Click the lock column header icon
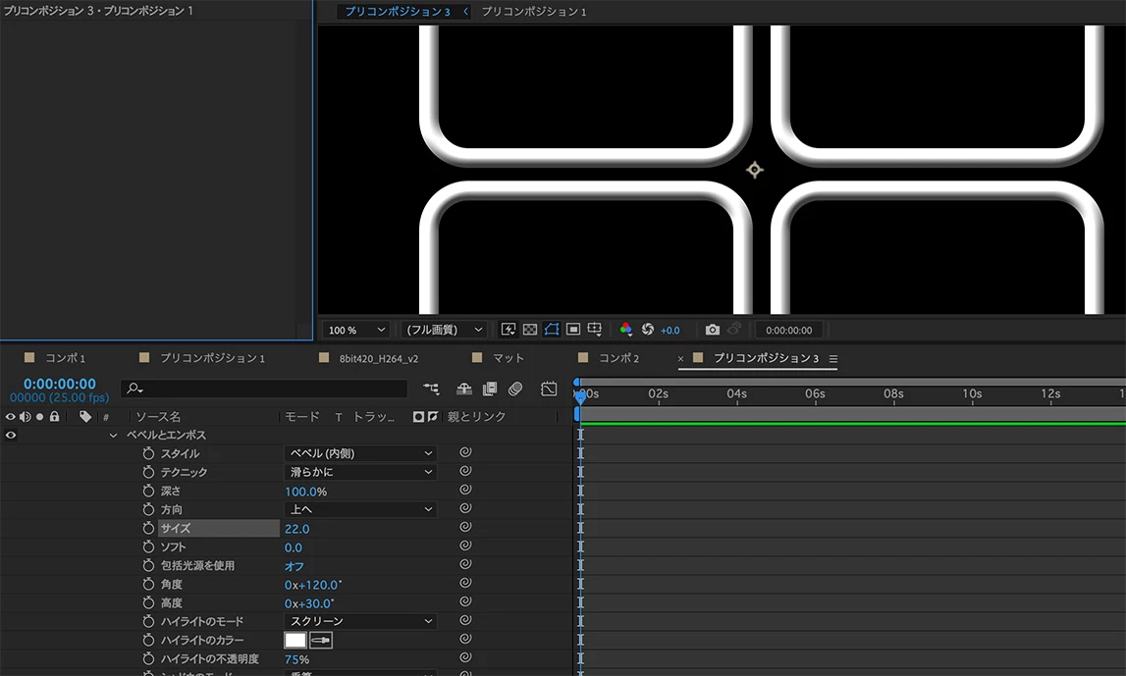 54,416
